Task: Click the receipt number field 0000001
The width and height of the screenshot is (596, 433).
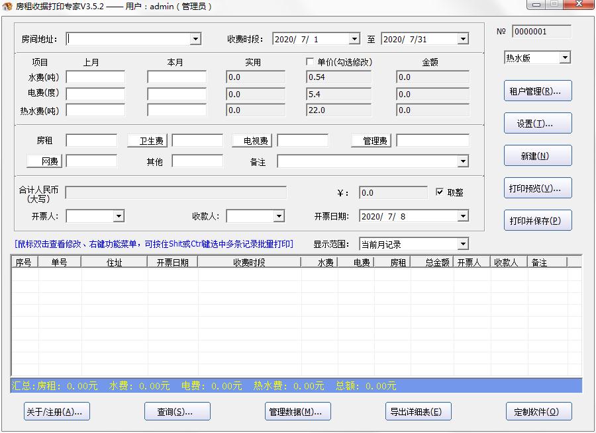Action: (542, 32)
